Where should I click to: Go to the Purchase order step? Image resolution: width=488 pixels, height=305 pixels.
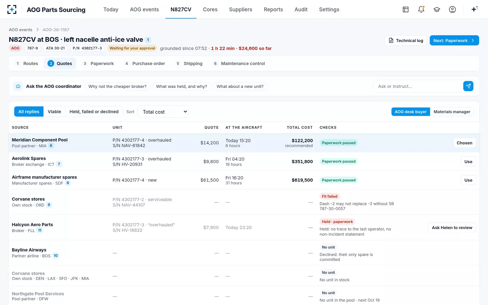point(145,63)
